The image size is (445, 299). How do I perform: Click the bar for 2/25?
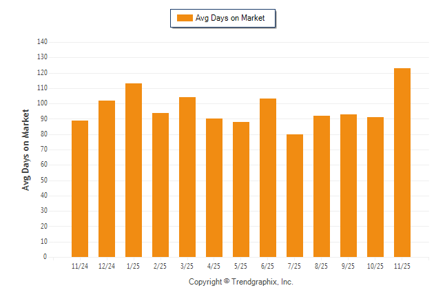(161, 185)
